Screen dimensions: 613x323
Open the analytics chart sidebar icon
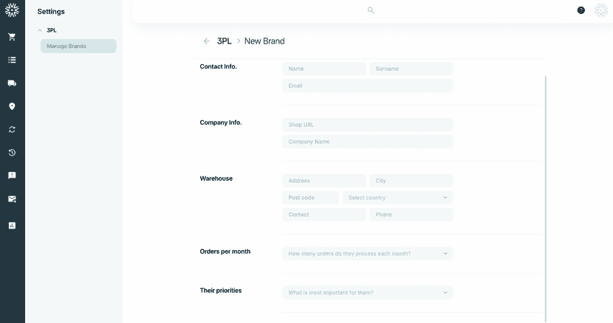point(12,225)
